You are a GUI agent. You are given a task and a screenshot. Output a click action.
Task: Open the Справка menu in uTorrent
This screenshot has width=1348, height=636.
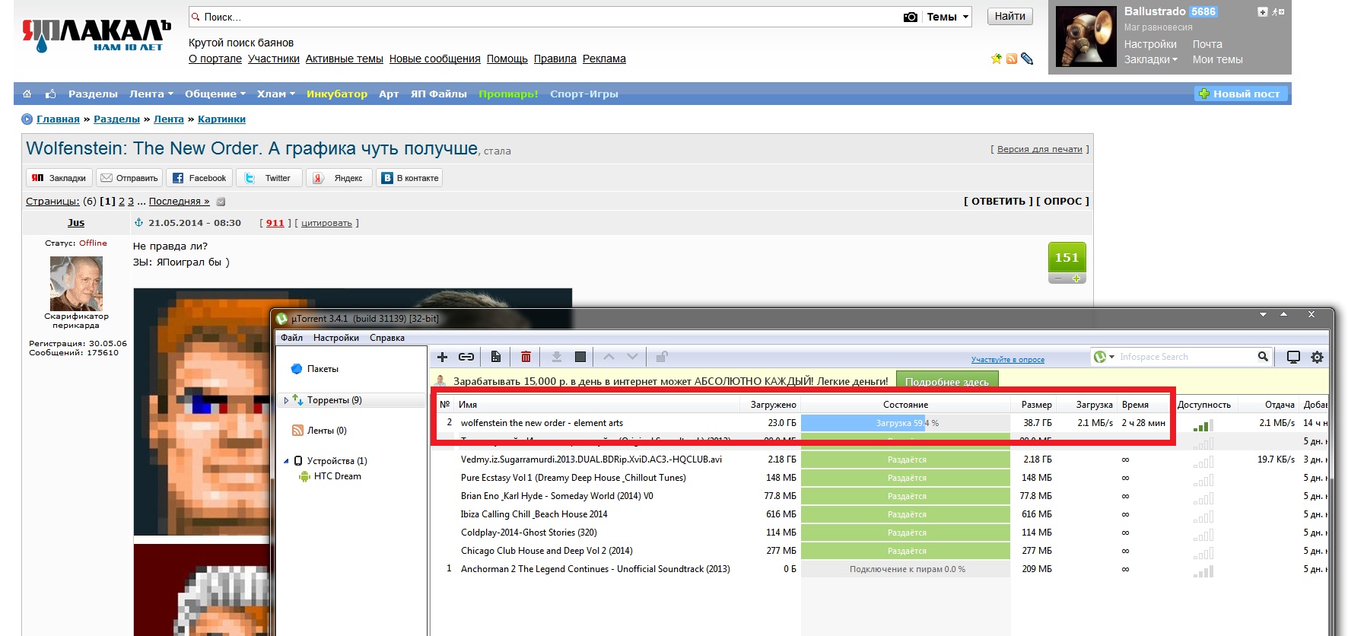click(x=387, y=338)
